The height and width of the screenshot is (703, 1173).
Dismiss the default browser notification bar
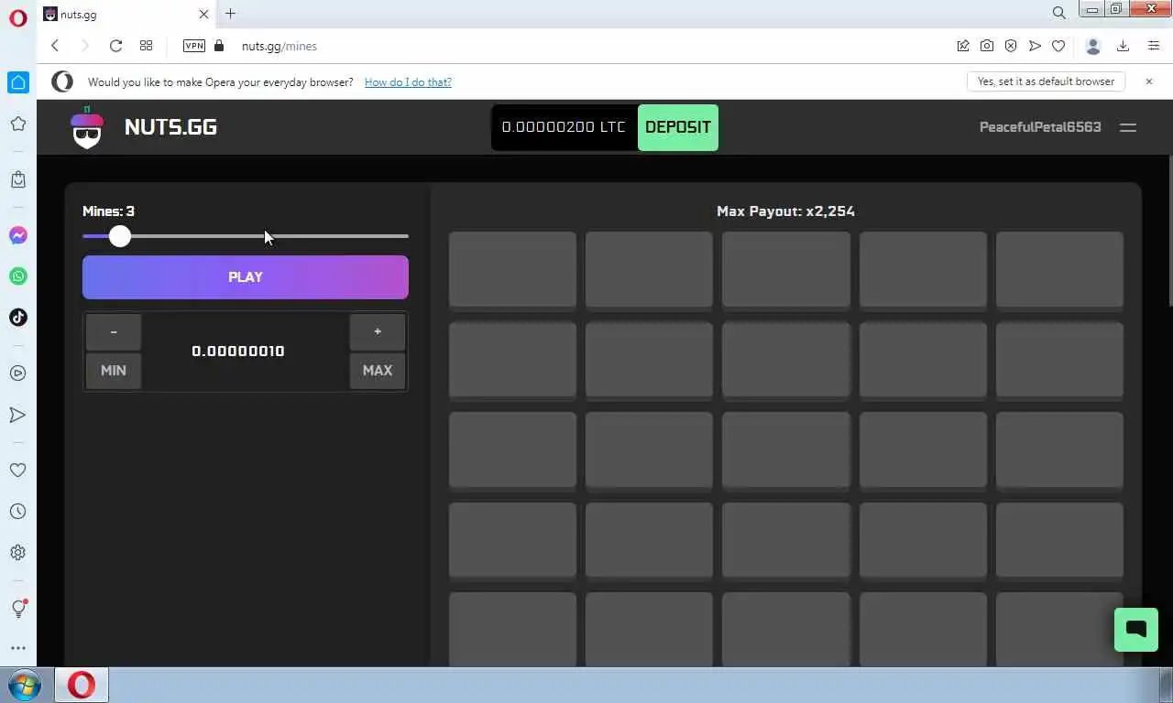[x=1149, y=81]
